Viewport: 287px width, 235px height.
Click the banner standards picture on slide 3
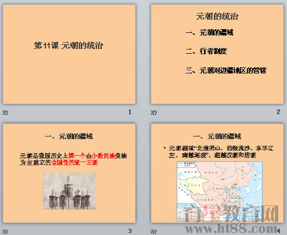[x=69, y=191]
